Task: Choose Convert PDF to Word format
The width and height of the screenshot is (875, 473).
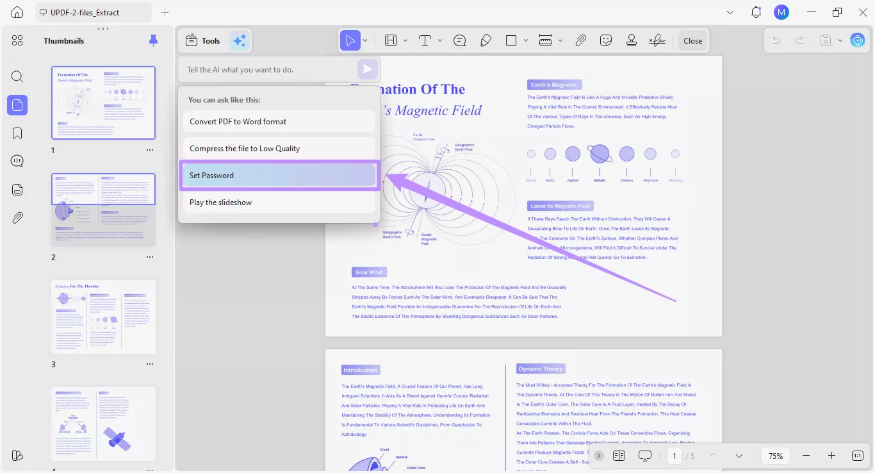Action: click(x=279, y=121)
